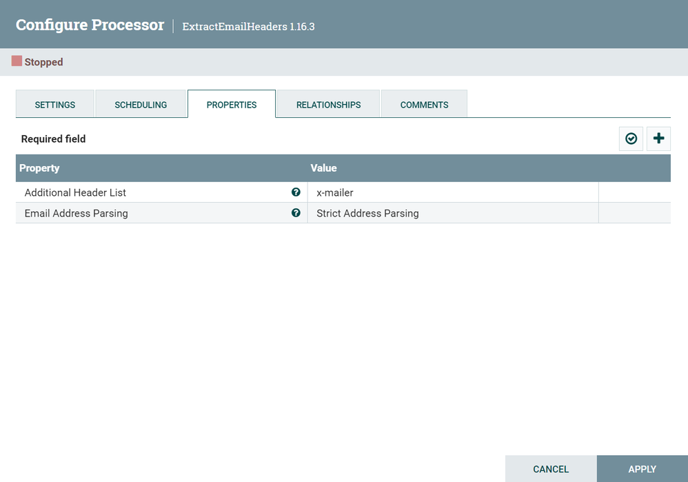
Task: Show help for Email Address Parsing
Action: click(x=296, y=213)
